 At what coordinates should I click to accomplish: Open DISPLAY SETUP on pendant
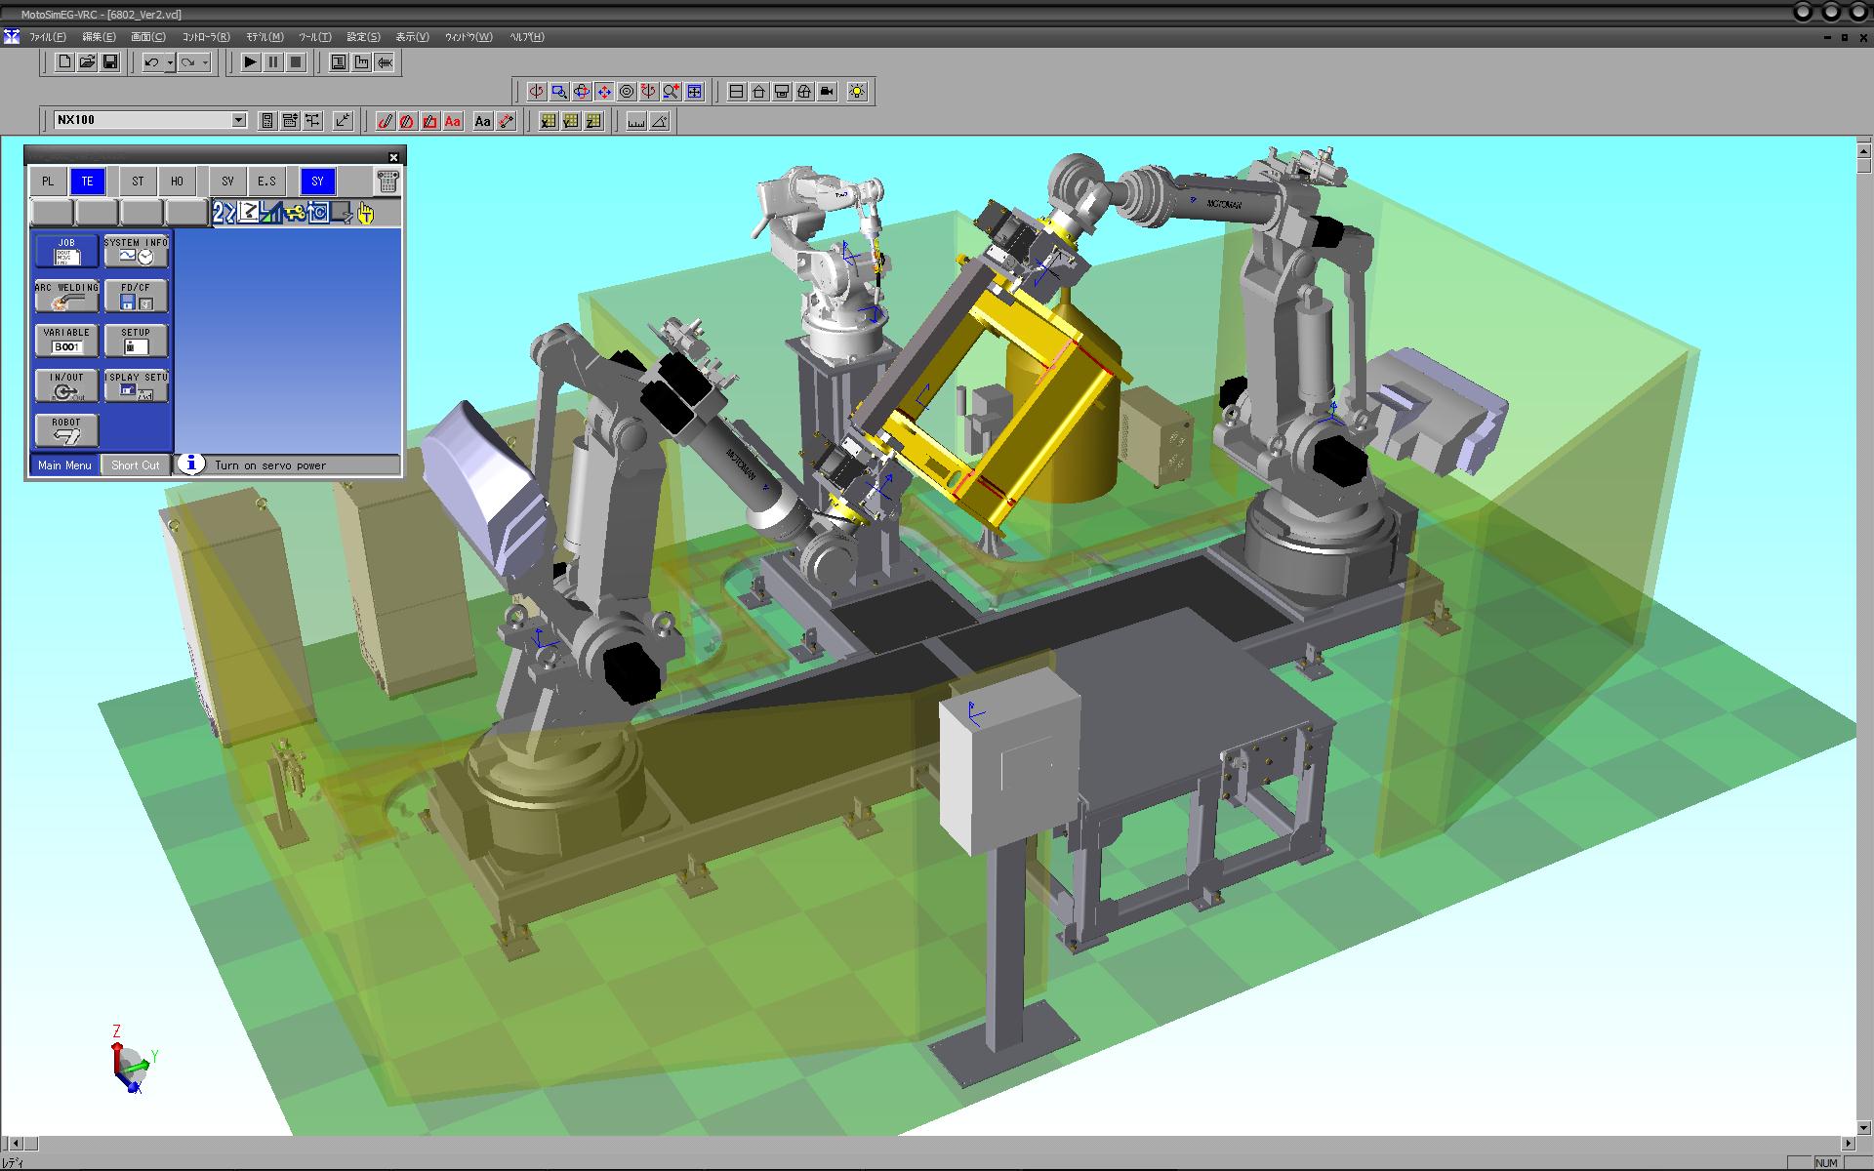click(136, 386)
